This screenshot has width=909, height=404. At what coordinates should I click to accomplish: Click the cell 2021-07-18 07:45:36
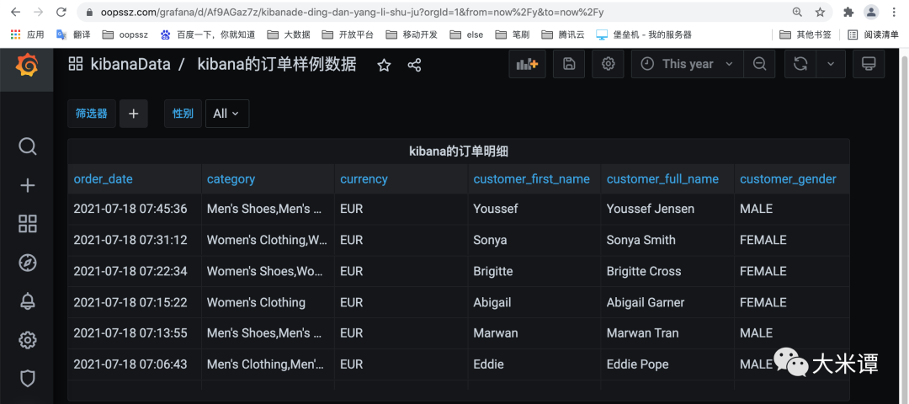pyautogui.click(x=135, y=210)
